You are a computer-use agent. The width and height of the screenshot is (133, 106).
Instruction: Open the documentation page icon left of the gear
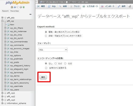pos(18,7)
